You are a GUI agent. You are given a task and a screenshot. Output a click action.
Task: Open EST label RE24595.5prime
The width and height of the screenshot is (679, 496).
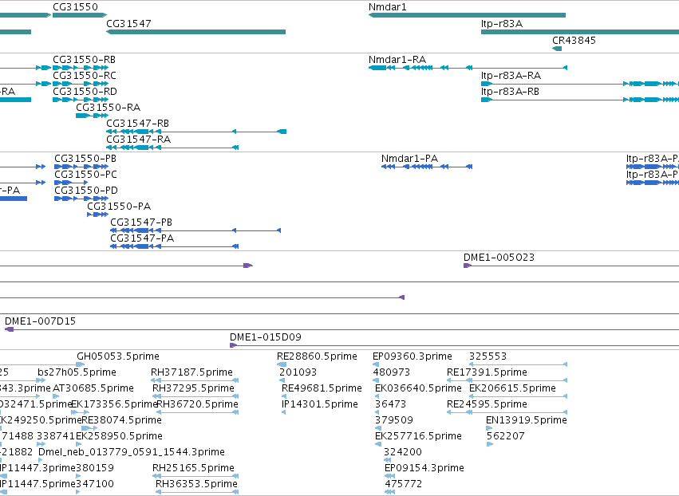pos(488,404)
